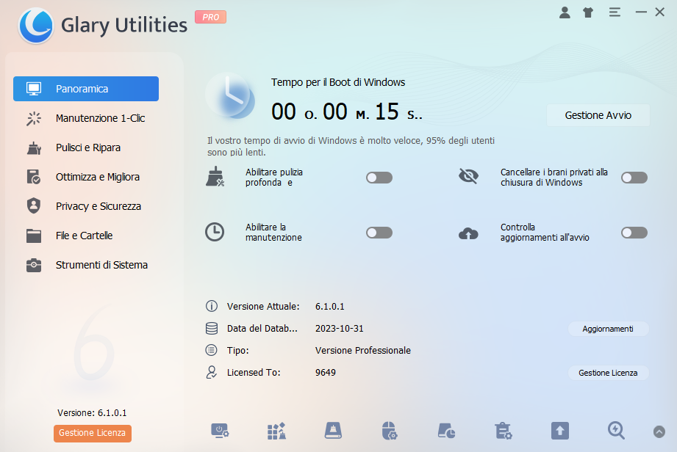
Task: Click 'Tempo per il Boot di Windows' heading
Action: click(x=338, y=82)
